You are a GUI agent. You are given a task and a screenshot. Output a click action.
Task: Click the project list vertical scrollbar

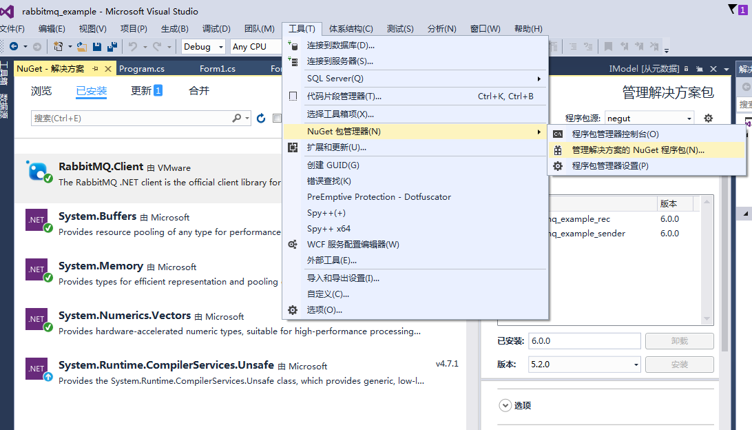707,260
